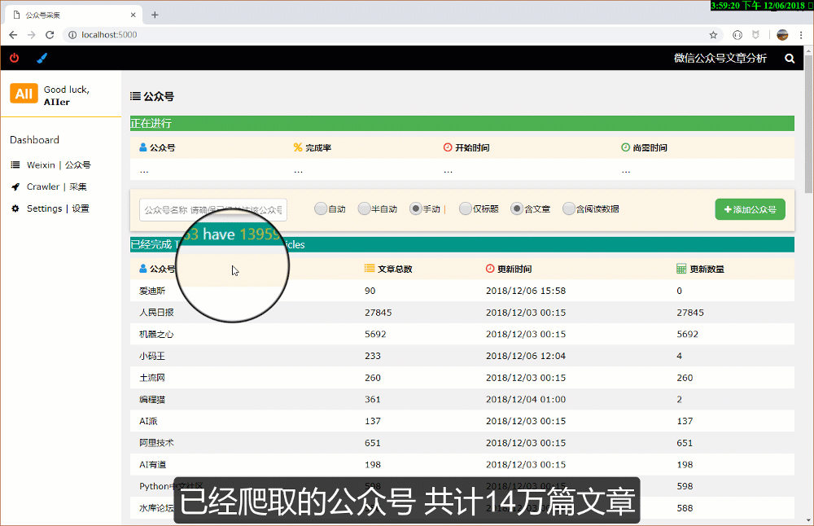
Task: Click the 人民日报 account row name
Action: (156, 312)
